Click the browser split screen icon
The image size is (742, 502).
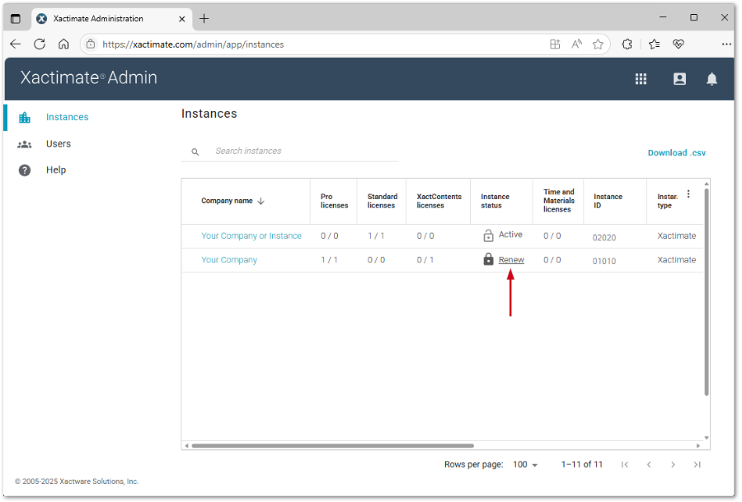coord(555,44)
